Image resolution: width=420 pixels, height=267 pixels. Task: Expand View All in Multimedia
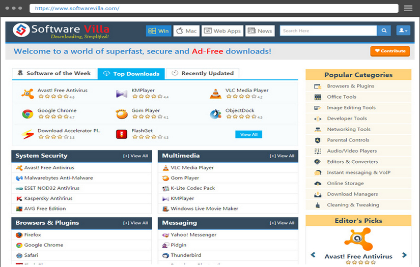[x=282, y=156]
